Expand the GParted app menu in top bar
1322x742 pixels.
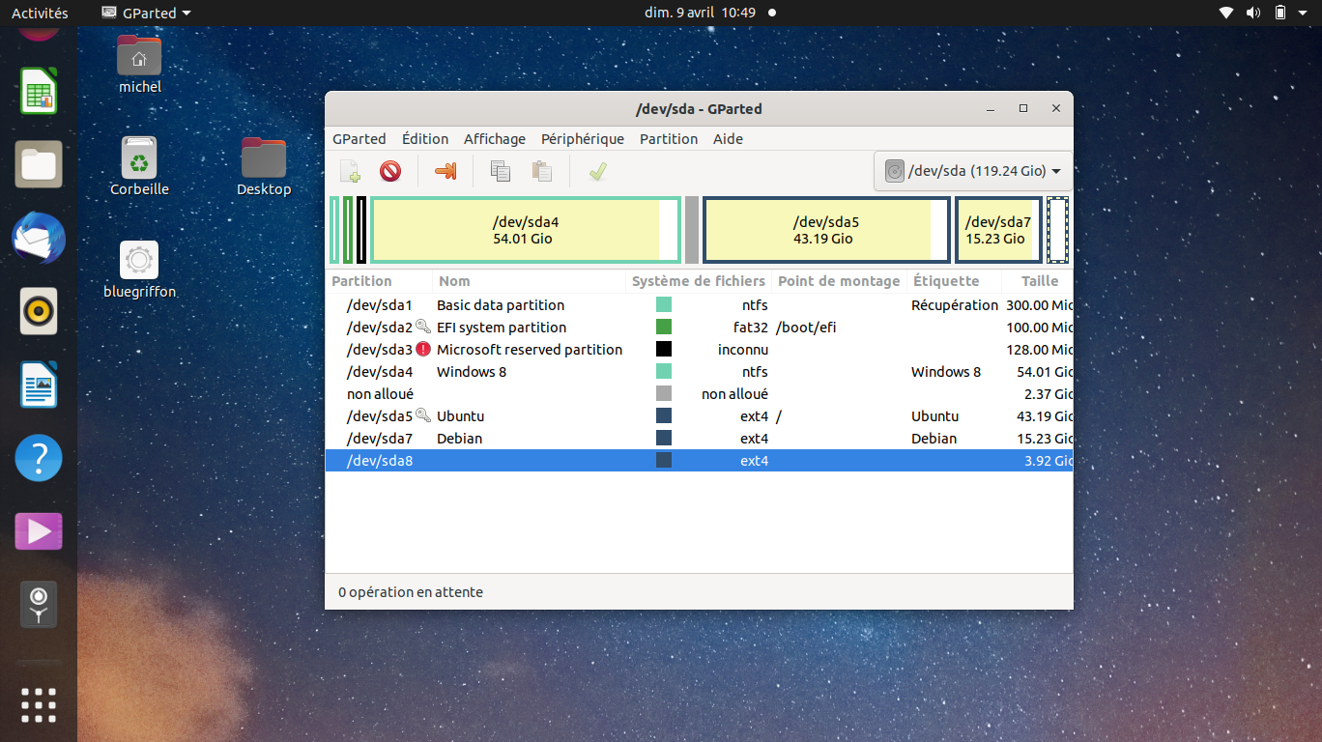(146, 14)
